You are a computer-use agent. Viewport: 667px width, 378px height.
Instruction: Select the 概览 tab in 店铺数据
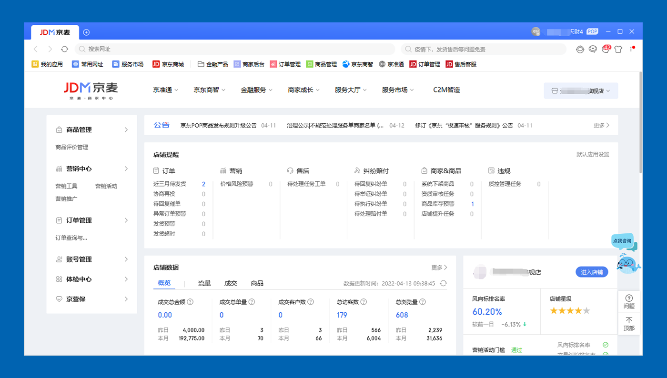click(x=164, y=283)
